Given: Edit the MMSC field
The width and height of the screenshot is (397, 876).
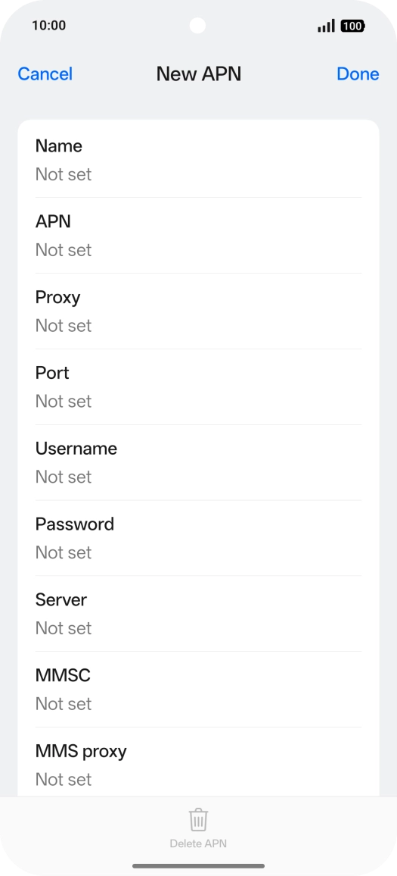Looking at the screenshot, I should point(198,690).
